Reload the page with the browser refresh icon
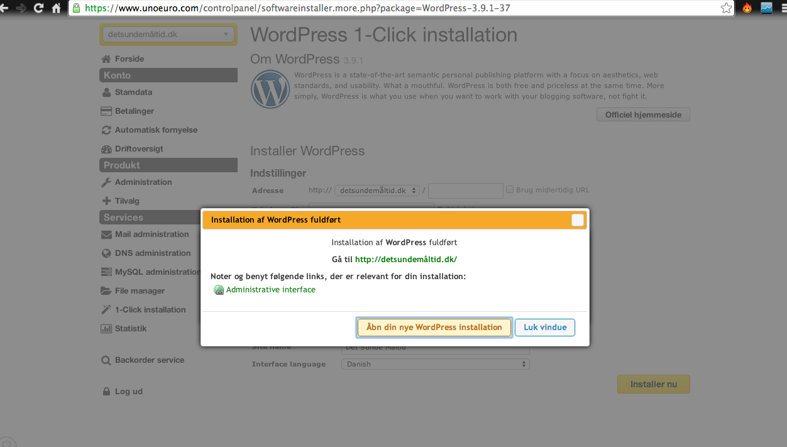Screen dimensions: 787x447 click(39, 8)
